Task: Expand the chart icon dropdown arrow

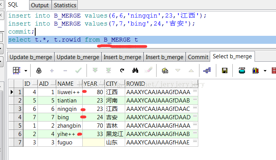Action: [x=265, y=71]
